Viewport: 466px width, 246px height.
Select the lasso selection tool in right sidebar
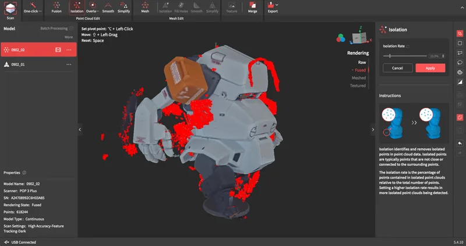460,62
